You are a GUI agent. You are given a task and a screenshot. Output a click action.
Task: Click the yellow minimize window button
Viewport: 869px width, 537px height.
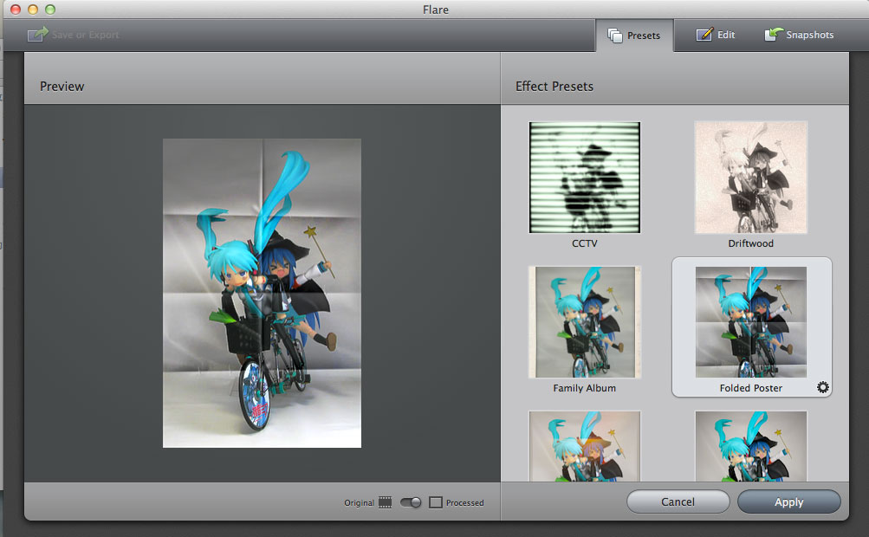[x=33, y=10]
